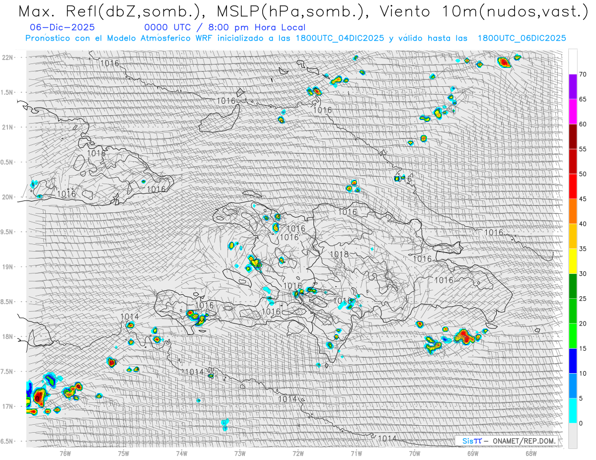Click the date text "06-Dic-2025"
Screen dimensions: 596x460
tap(62, 27)
